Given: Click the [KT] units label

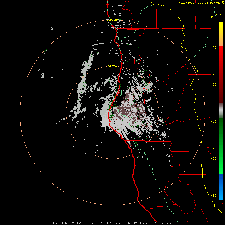Looking at the screenshot, I should (213, 17).
